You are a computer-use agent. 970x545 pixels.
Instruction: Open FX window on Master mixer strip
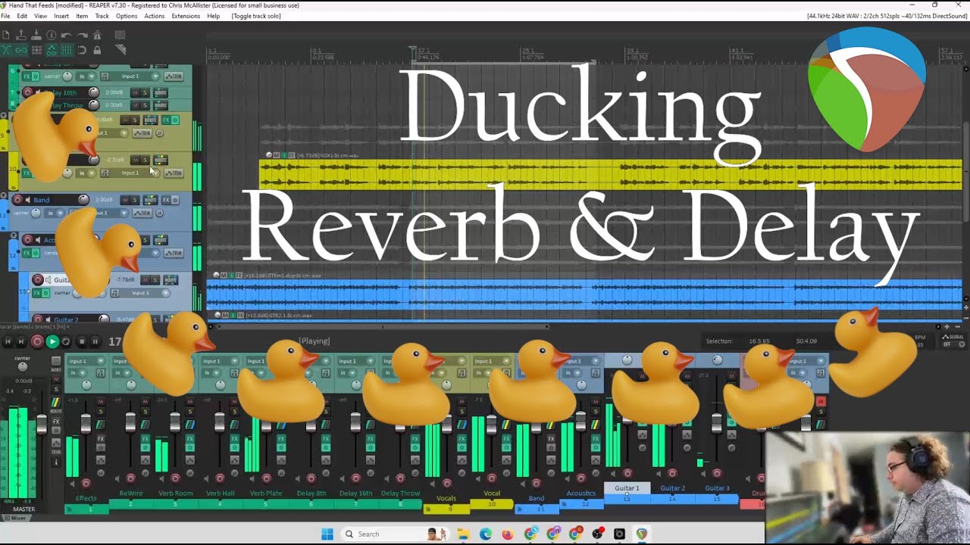pos(55,420)
